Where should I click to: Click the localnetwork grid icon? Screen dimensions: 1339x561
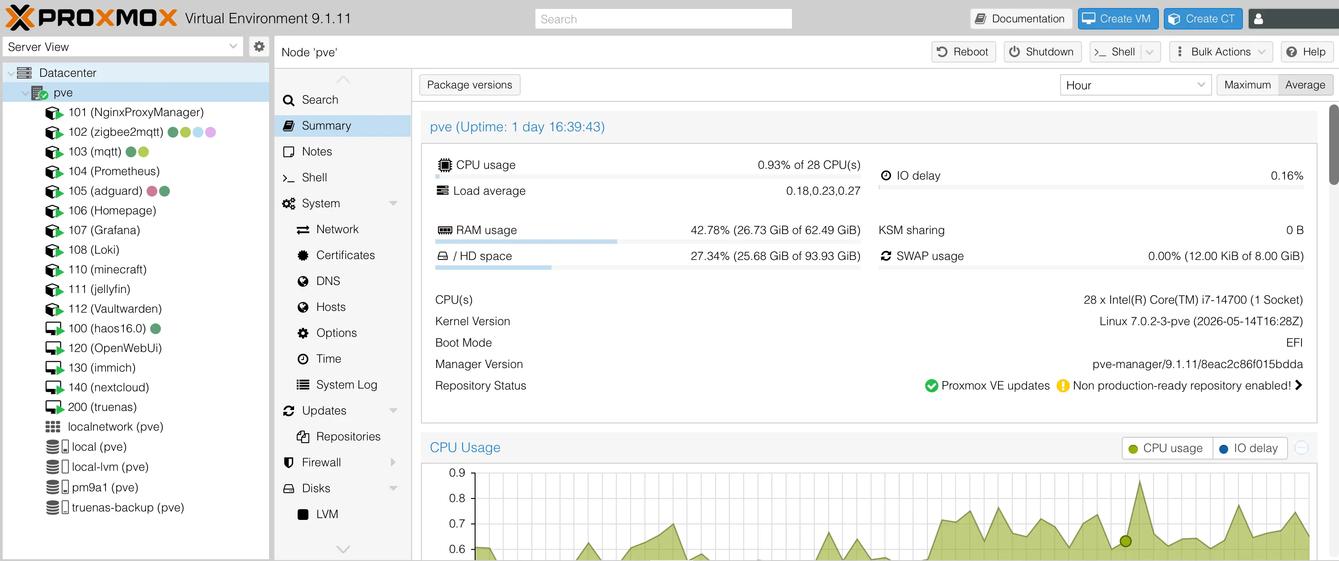pyautogui.click(x=53, y=427)
